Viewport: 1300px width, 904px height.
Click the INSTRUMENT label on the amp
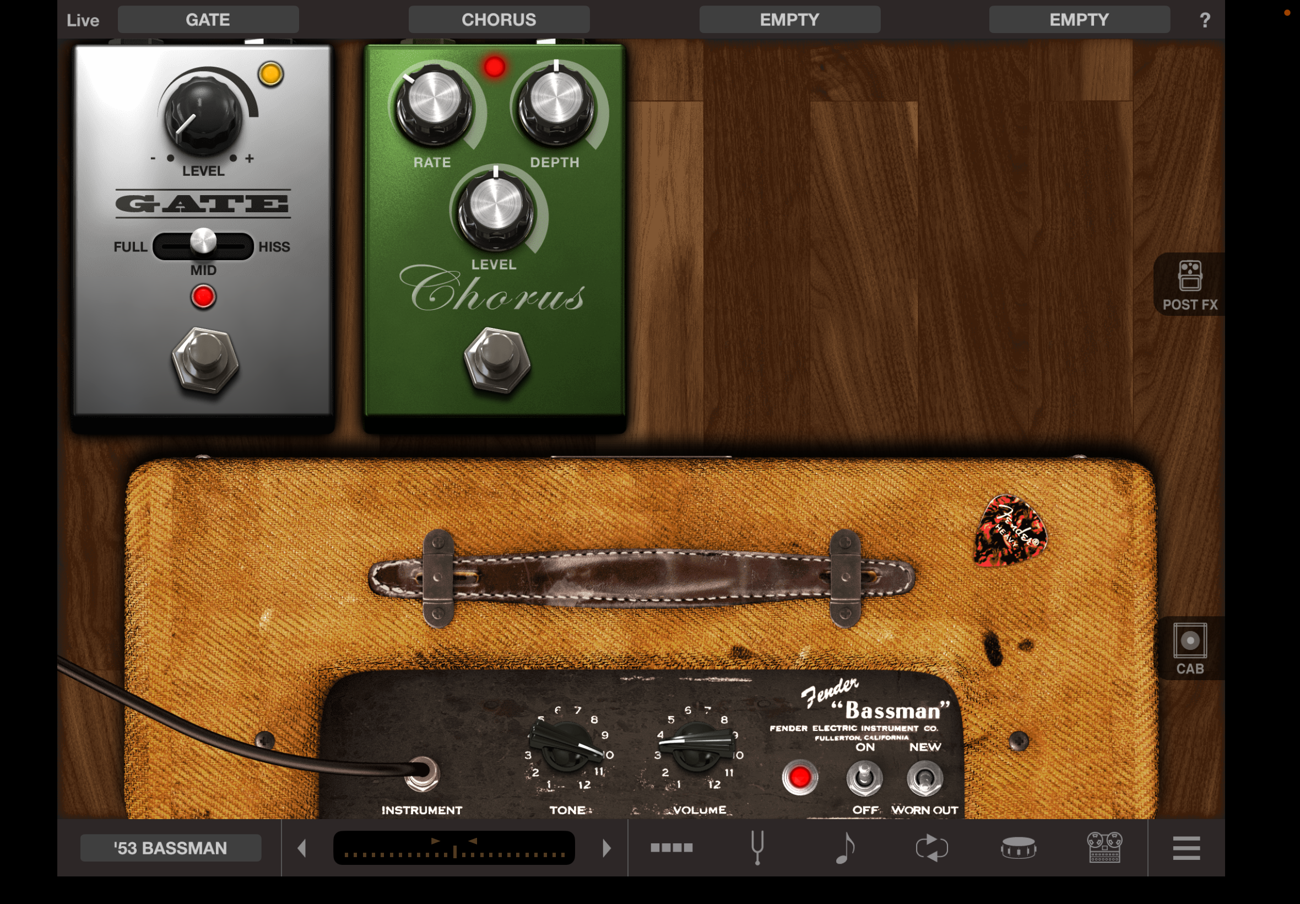(x=421, y=810)
